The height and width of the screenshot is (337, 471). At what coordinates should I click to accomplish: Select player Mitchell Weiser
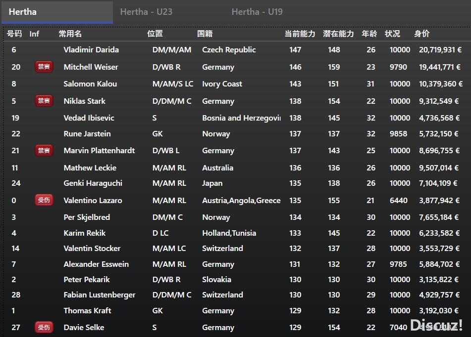(x=91, y=67)
